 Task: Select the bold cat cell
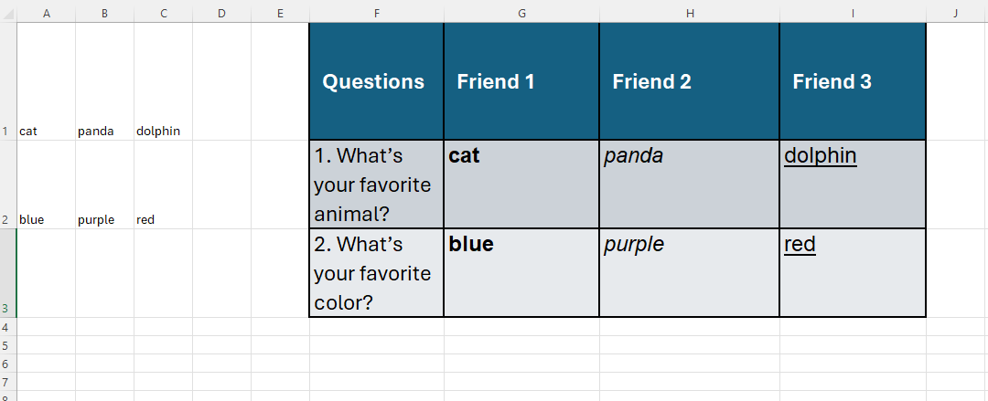tap(521, 185)
